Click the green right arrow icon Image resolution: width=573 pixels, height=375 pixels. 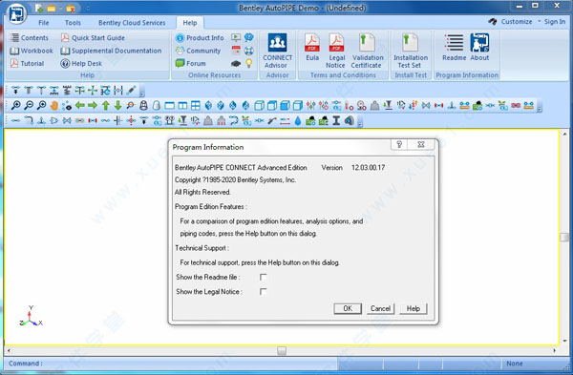[93, 106]
